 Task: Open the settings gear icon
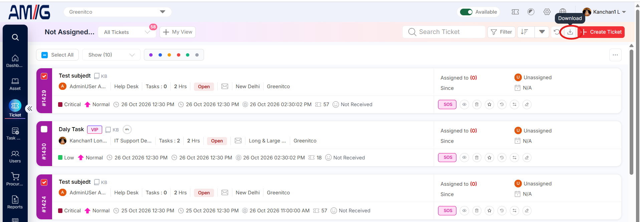[547, 12]
